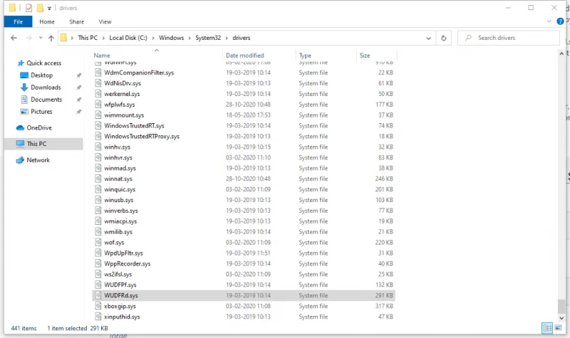570x338 pixels.
Task: Open Documents in navigation pane
Action: [46, 100]
